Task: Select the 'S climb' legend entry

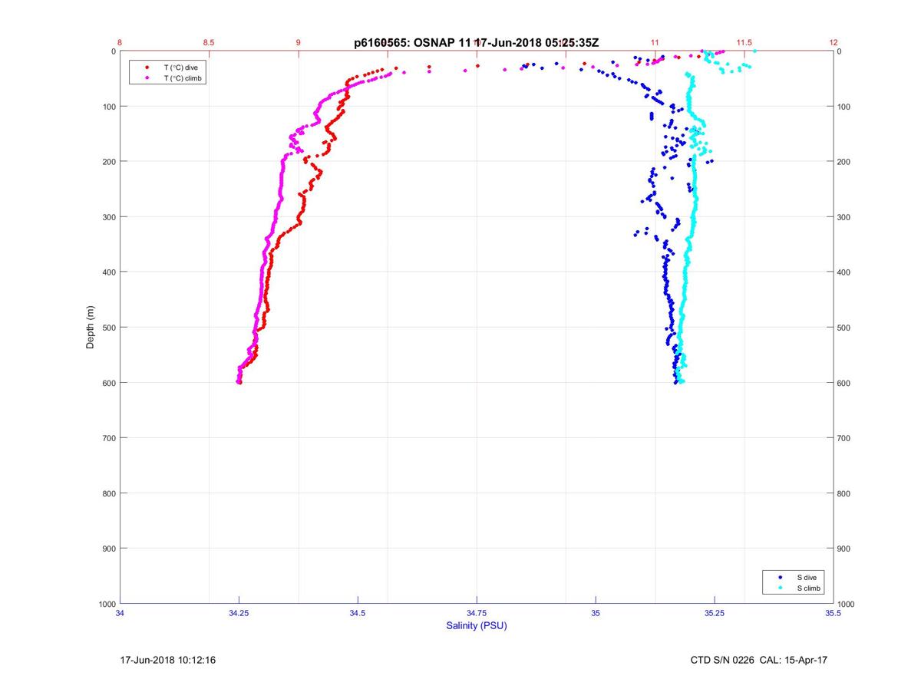Action: 809,588
